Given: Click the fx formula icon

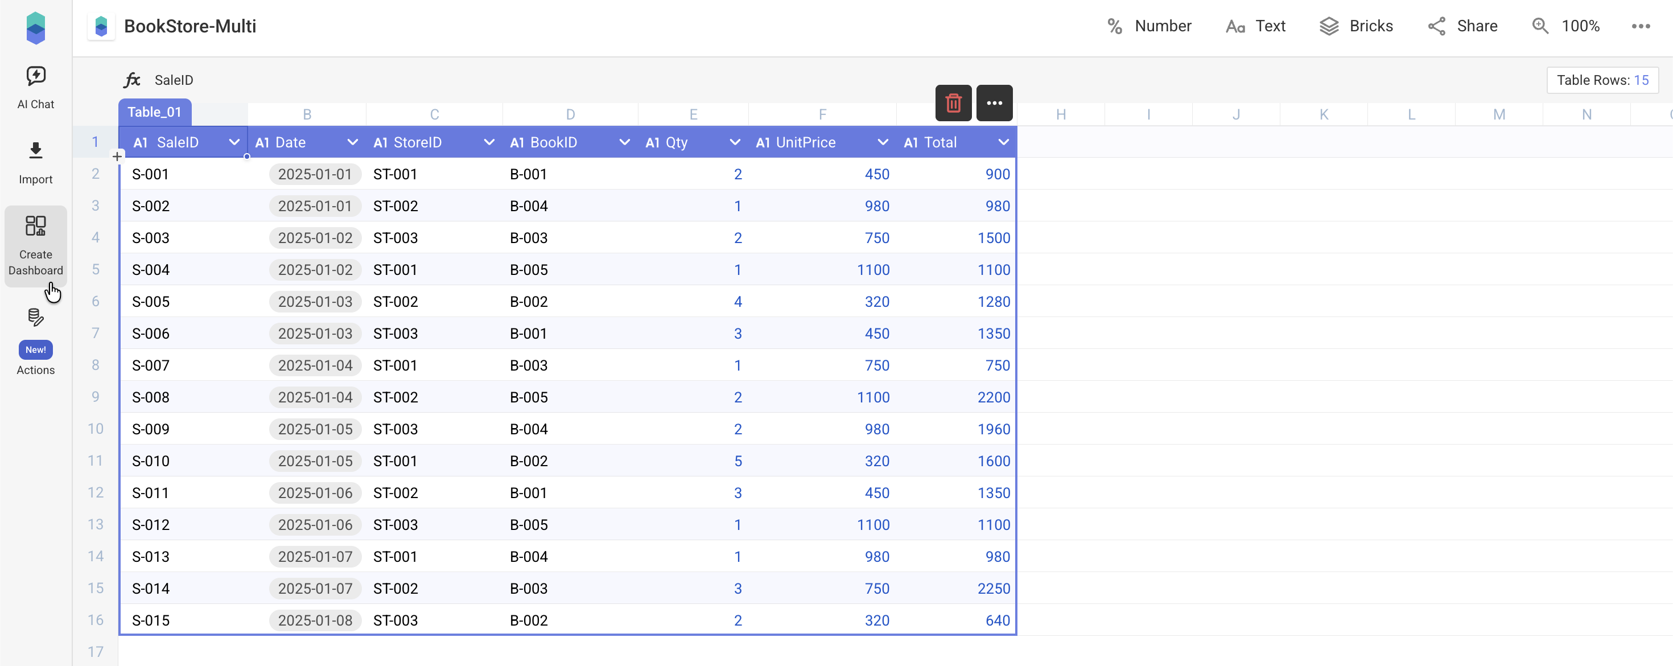Looking at the screenshot, I should click(x=133, y=79).
